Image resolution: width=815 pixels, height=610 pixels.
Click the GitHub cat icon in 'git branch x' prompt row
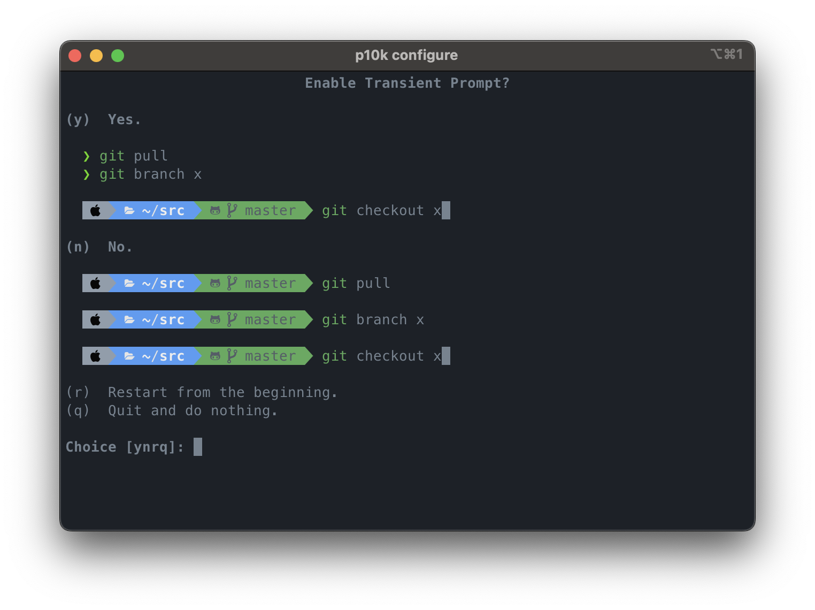(x=215, y=320)
